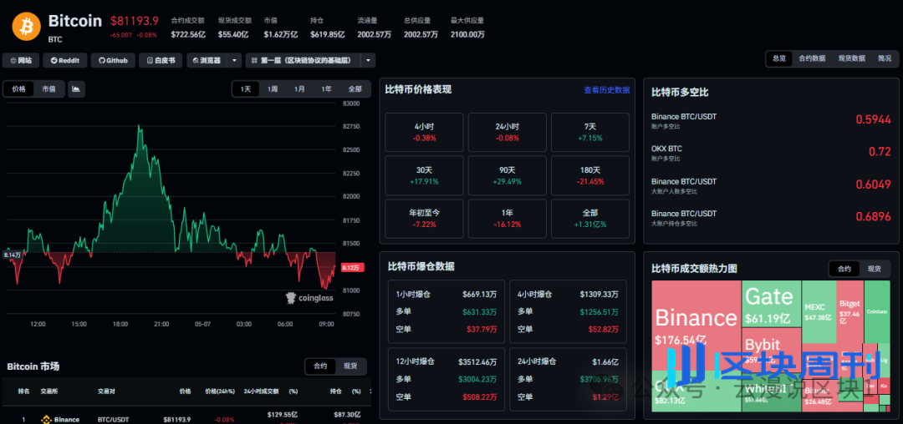Switch to the 合约数据 tab
The height and width of the screenshot is (424, 903).
click(812, 58)
